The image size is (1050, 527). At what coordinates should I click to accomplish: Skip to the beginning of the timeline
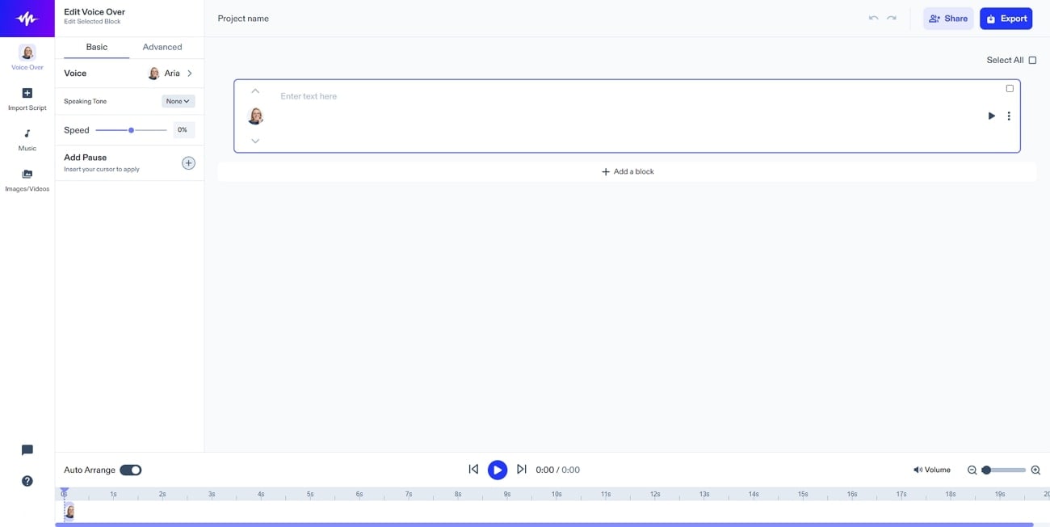(473, 469)
